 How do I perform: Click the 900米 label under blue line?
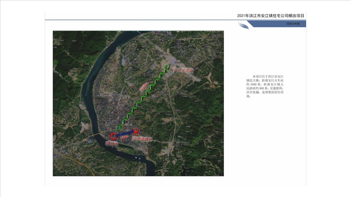124,138
